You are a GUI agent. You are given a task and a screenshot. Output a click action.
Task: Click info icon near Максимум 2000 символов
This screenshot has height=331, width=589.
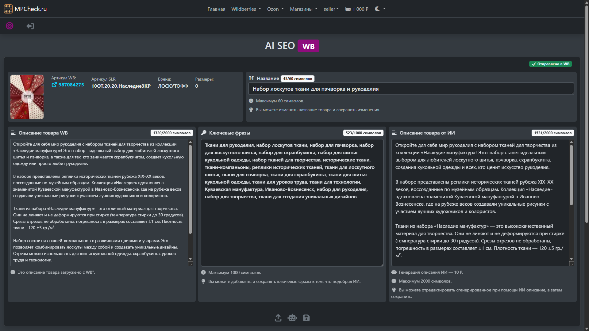[394, 281]
